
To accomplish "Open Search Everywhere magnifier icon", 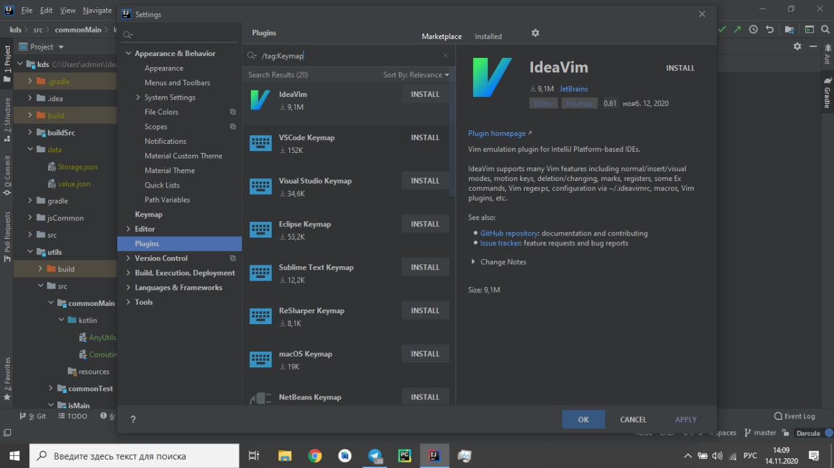I will pyautogui.click(x=826, y=29).
